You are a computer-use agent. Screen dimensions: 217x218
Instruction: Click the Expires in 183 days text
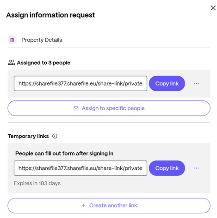pos(37,183)
